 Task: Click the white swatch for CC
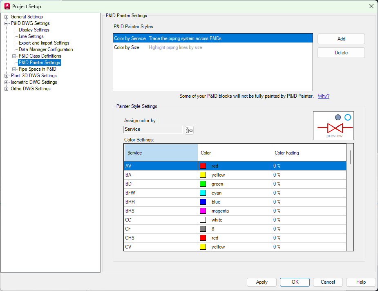click(203, 220)
